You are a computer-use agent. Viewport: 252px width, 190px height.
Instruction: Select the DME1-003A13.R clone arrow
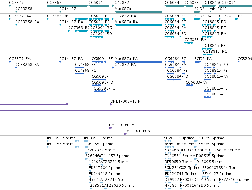111,104
